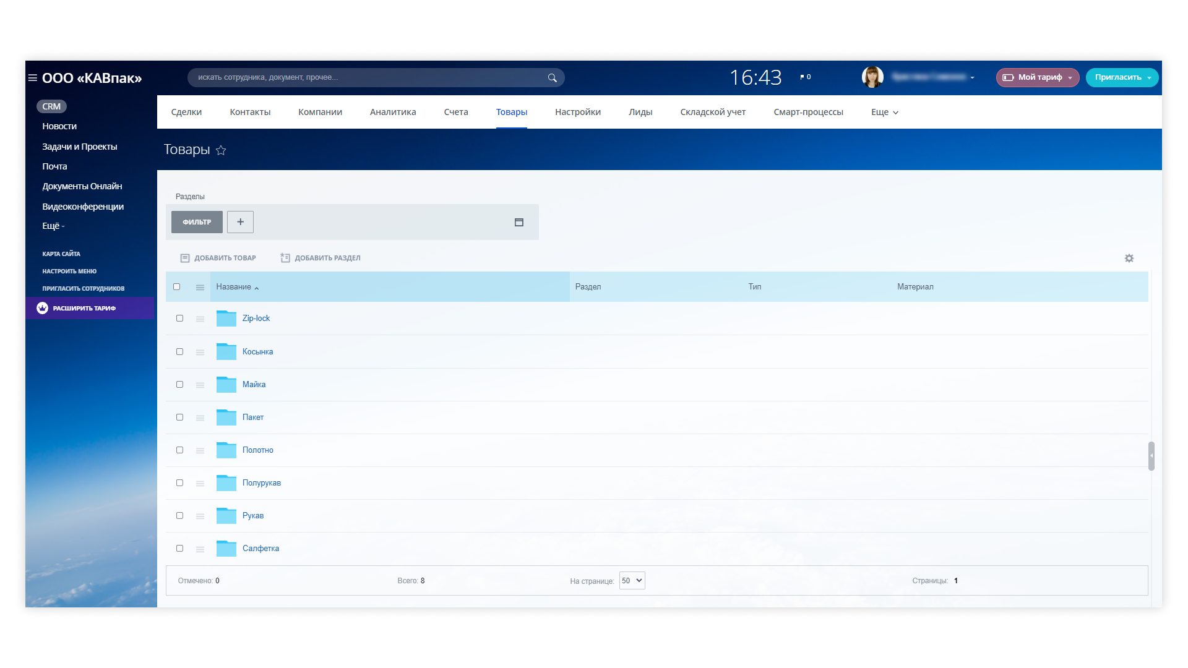Click the drag handle of Майка row
Screen dimensions: 1188x668
pyautogui.click(x=200, y=385)
